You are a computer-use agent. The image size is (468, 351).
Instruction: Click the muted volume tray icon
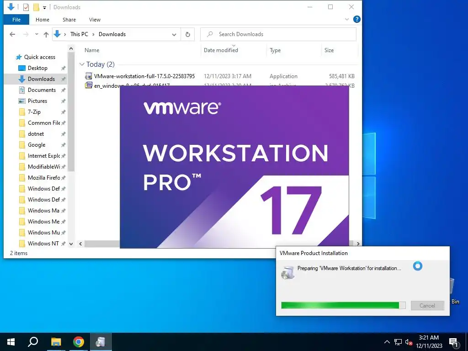coord(409,342)
